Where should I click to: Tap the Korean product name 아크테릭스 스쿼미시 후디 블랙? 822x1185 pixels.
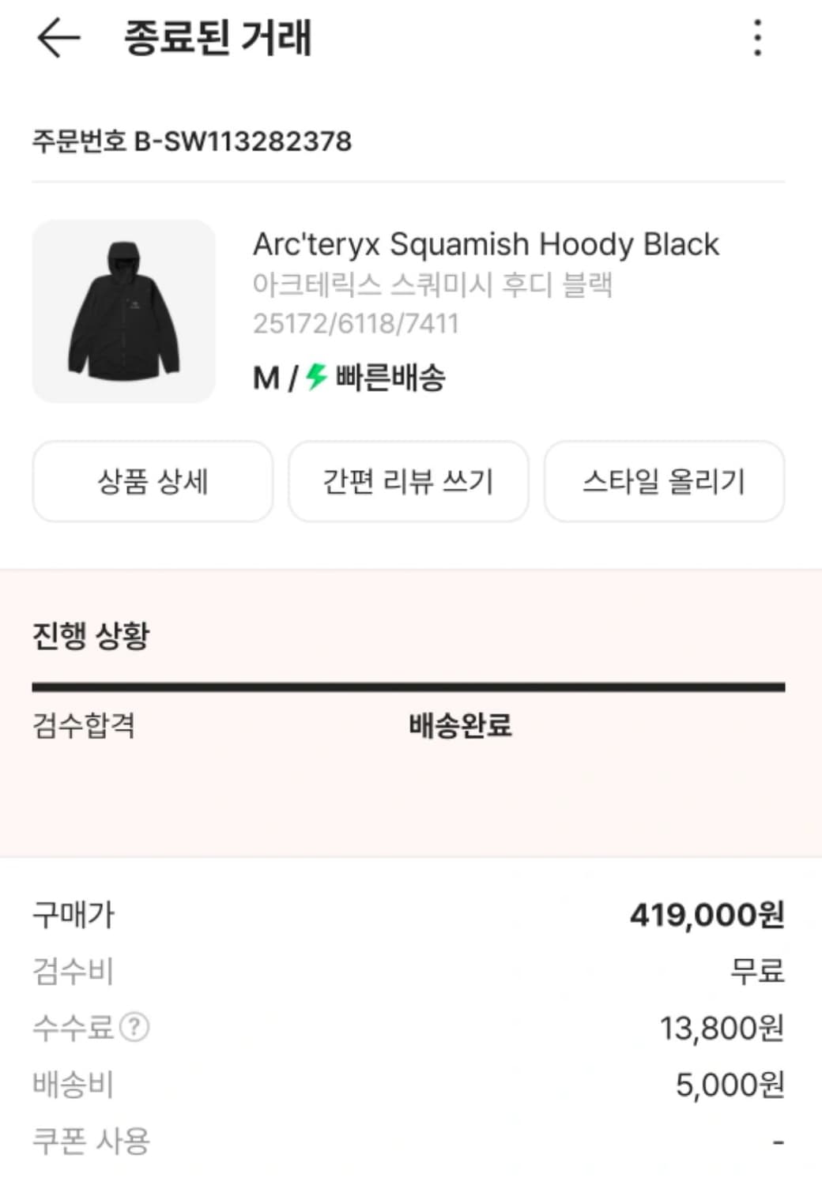pos(433,284)
